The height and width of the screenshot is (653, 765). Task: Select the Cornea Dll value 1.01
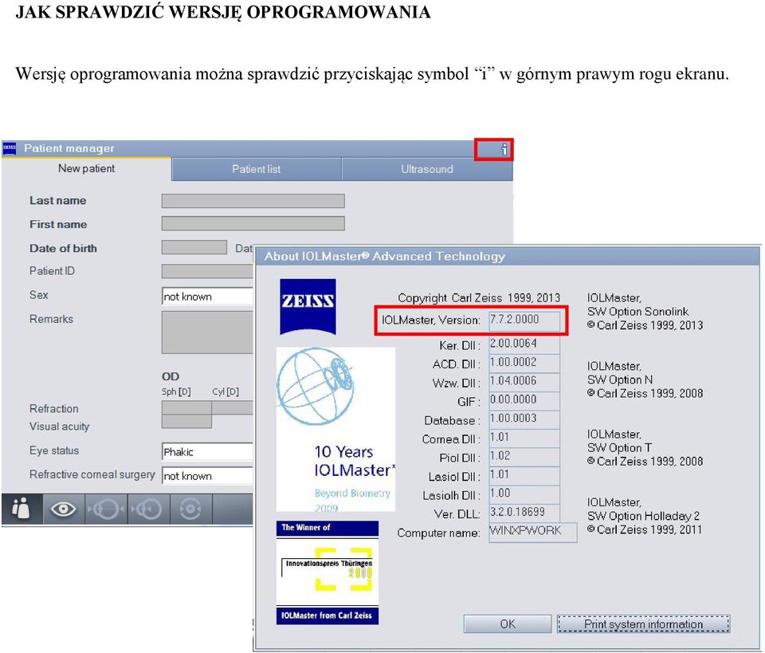click(524, 437)
